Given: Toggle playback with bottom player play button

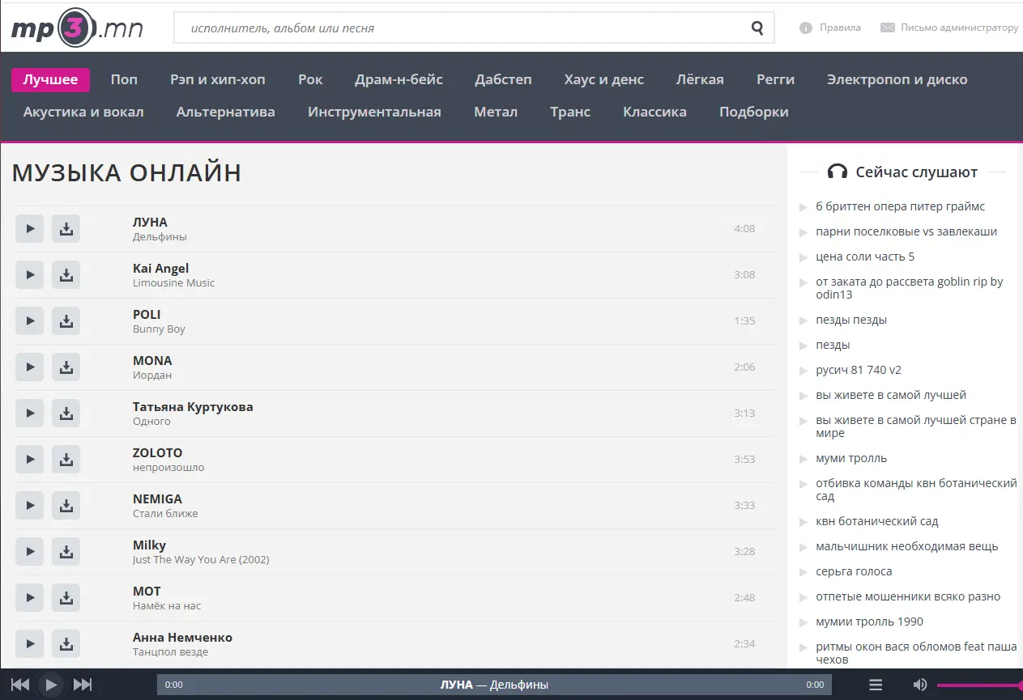Looking at the screenshot, I should (51, 685).
